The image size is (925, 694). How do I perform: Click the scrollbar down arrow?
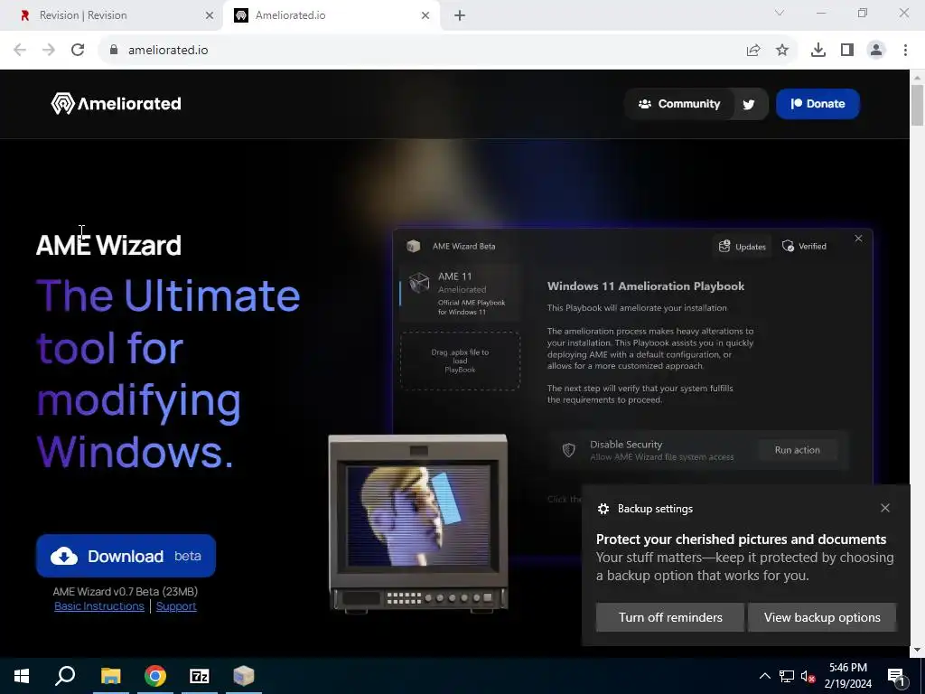(x=918, y=650)
